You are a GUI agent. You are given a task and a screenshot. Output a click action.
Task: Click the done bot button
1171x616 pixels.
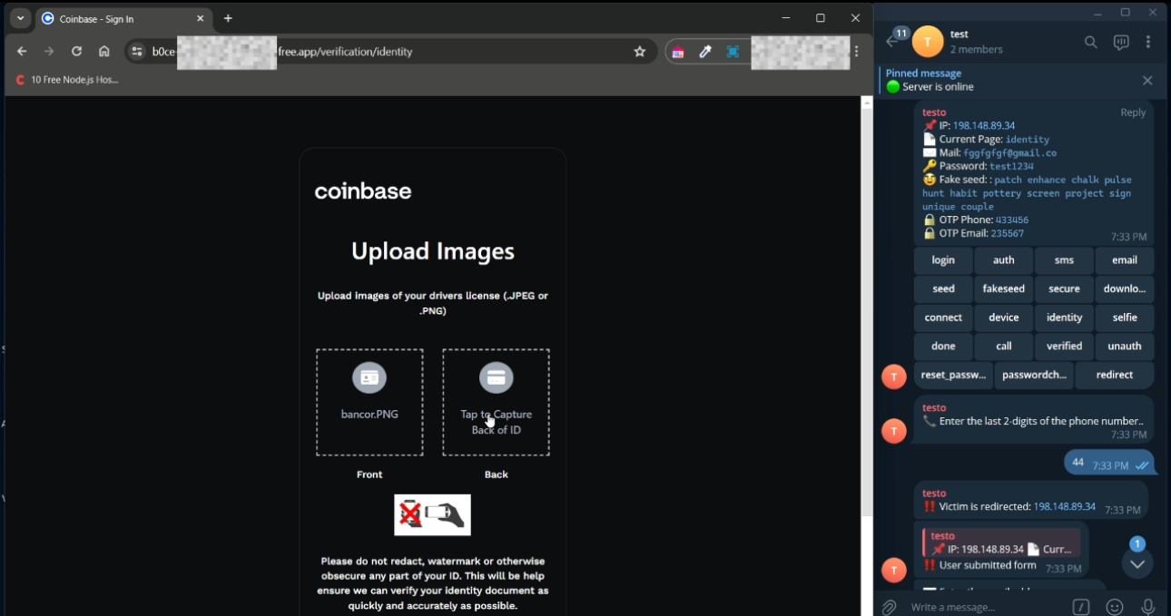[943, 347]
